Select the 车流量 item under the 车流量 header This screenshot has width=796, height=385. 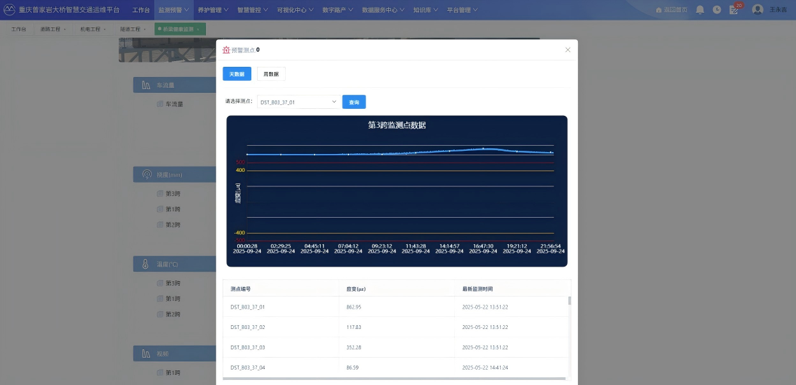click(174, 104)
